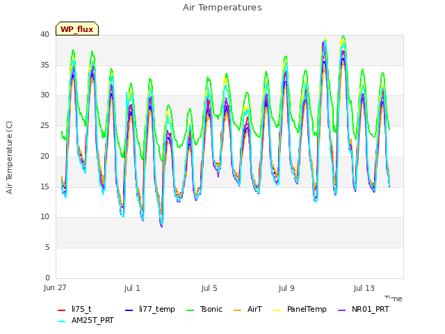This screenshot has height=334, width=445.
Task: Click the red li75_t legend swatch
Action: pyautogui.click(x=62, y=310)
